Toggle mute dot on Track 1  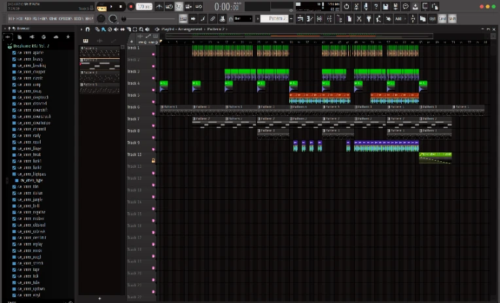(153, 54)
